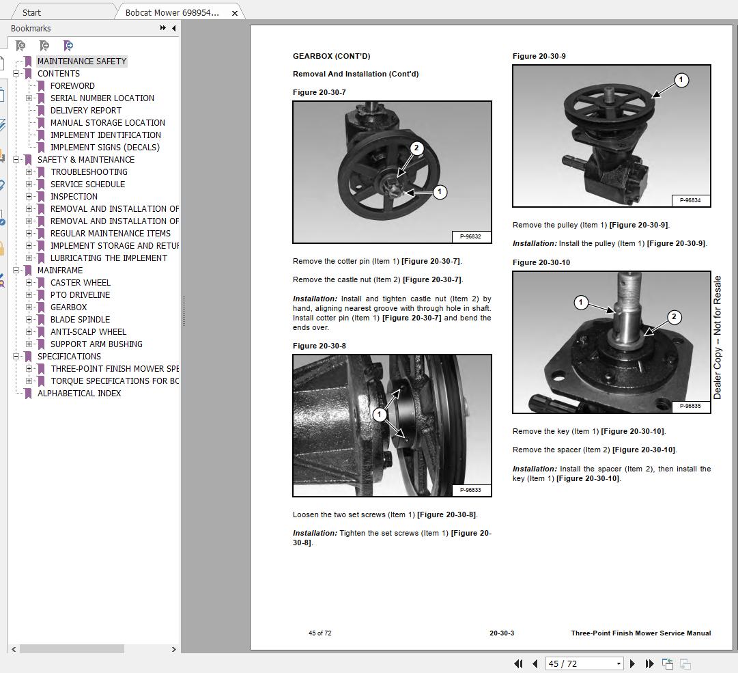Click the bookmarks panel double-arrow options icon
This screenshot has height=673, width=738.
tap(163, 28)
